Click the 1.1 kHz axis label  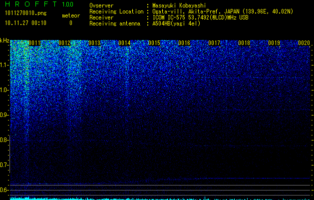coord(4,65)
